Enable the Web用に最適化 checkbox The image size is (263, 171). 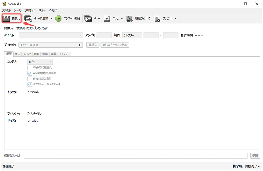pyautogui.click(x=30, y=68)
